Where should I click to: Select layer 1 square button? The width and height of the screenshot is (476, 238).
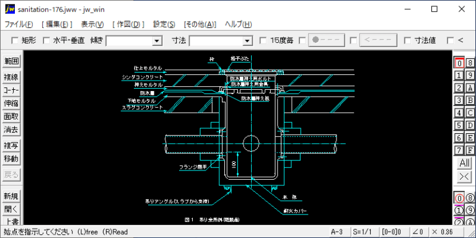coord(459,75)
